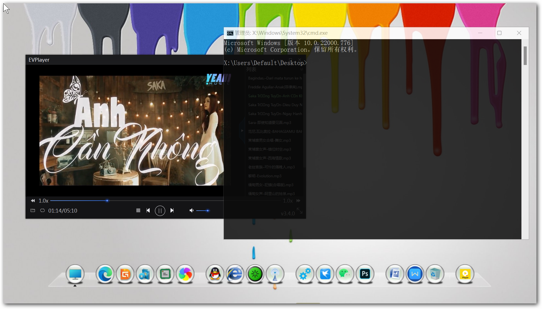
Task: Open the blue gears settings icon in the dock
Action: pos(305,274)
